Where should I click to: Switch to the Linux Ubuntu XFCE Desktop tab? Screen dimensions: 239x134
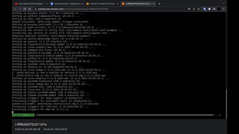(x=29, y=4)
